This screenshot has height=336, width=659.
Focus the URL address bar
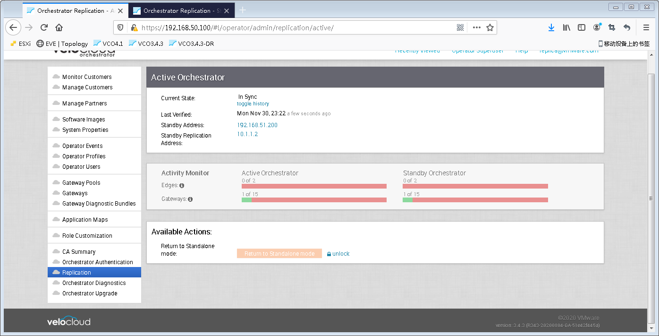tap(297, 27)
